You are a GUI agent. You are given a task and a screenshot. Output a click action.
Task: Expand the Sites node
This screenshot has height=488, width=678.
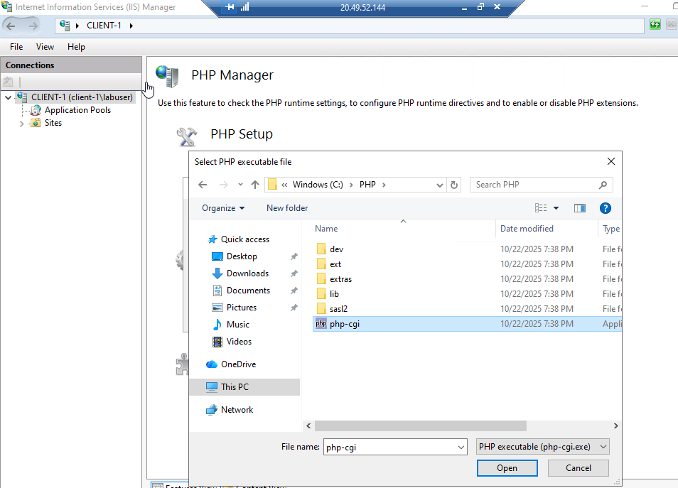[21, 124]
